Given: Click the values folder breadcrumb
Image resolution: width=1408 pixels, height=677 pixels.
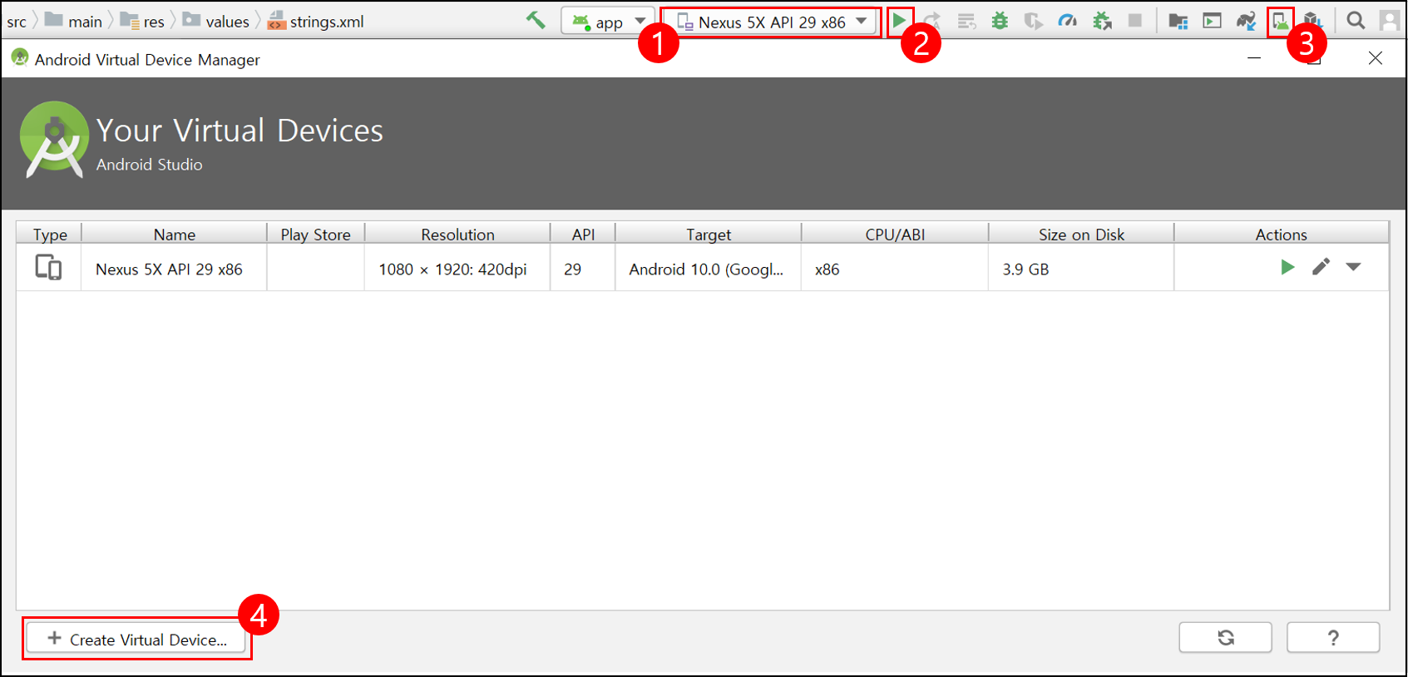Looking at the screenshot, I should pyautogui.click(x=215, y=21).
